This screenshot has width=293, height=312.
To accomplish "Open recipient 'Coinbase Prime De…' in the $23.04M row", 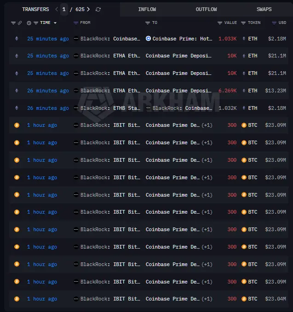I will coord(172,299).
